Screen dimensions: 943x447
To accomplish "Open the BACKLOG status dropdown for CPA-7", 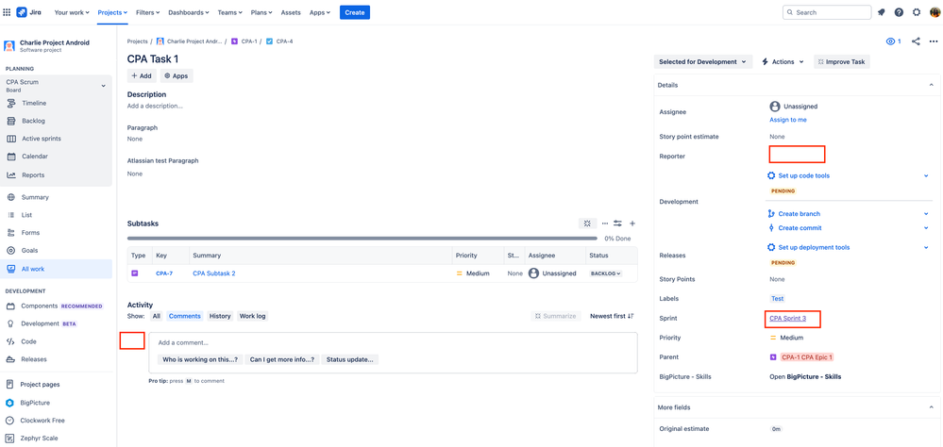I will (605, 273).
